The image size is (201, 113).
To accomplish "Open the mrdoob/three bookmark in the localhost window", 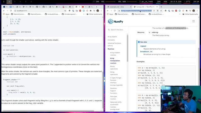I will [52, 14].
